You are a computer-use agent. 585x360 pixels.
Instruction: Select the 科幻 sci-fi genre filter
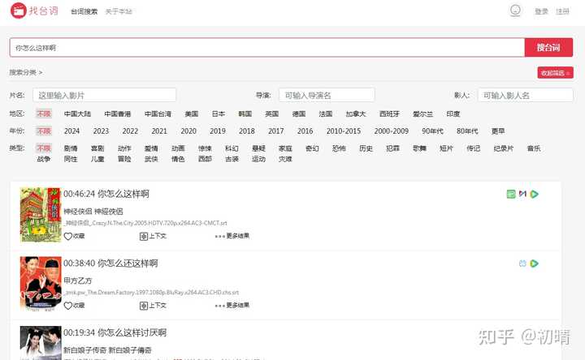point(232,148)
